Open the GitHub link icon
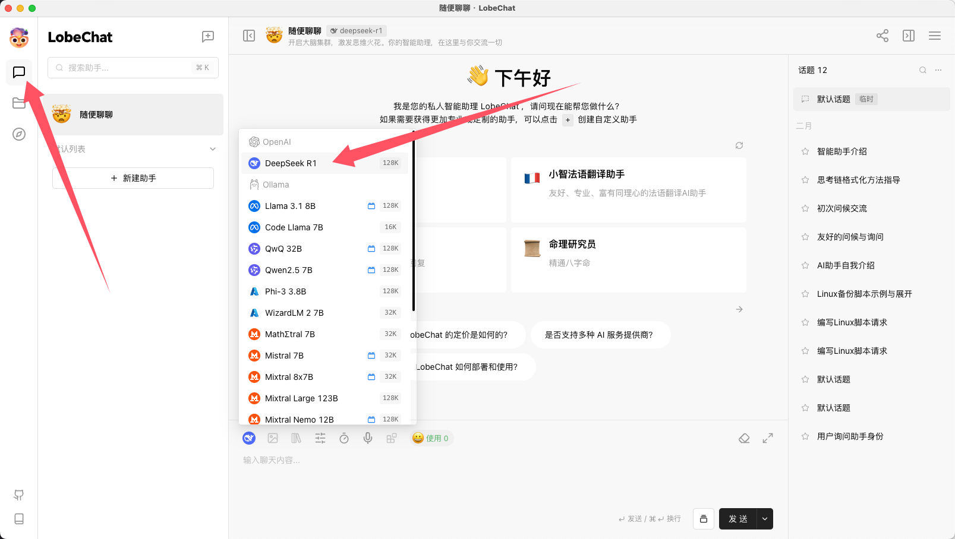This screenshot has height=539, width=955. click(19, 495)
